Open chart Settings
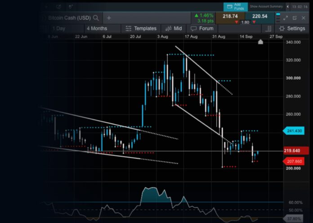This screenshot has width=313, height=223. [x=292, y=28]
